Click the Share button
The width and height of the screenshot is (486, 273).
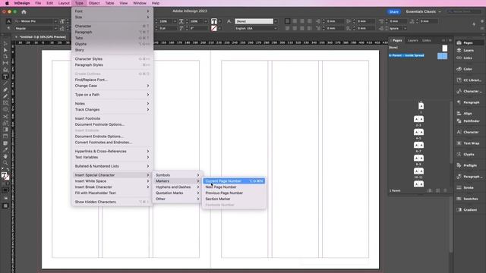[393, 12]
